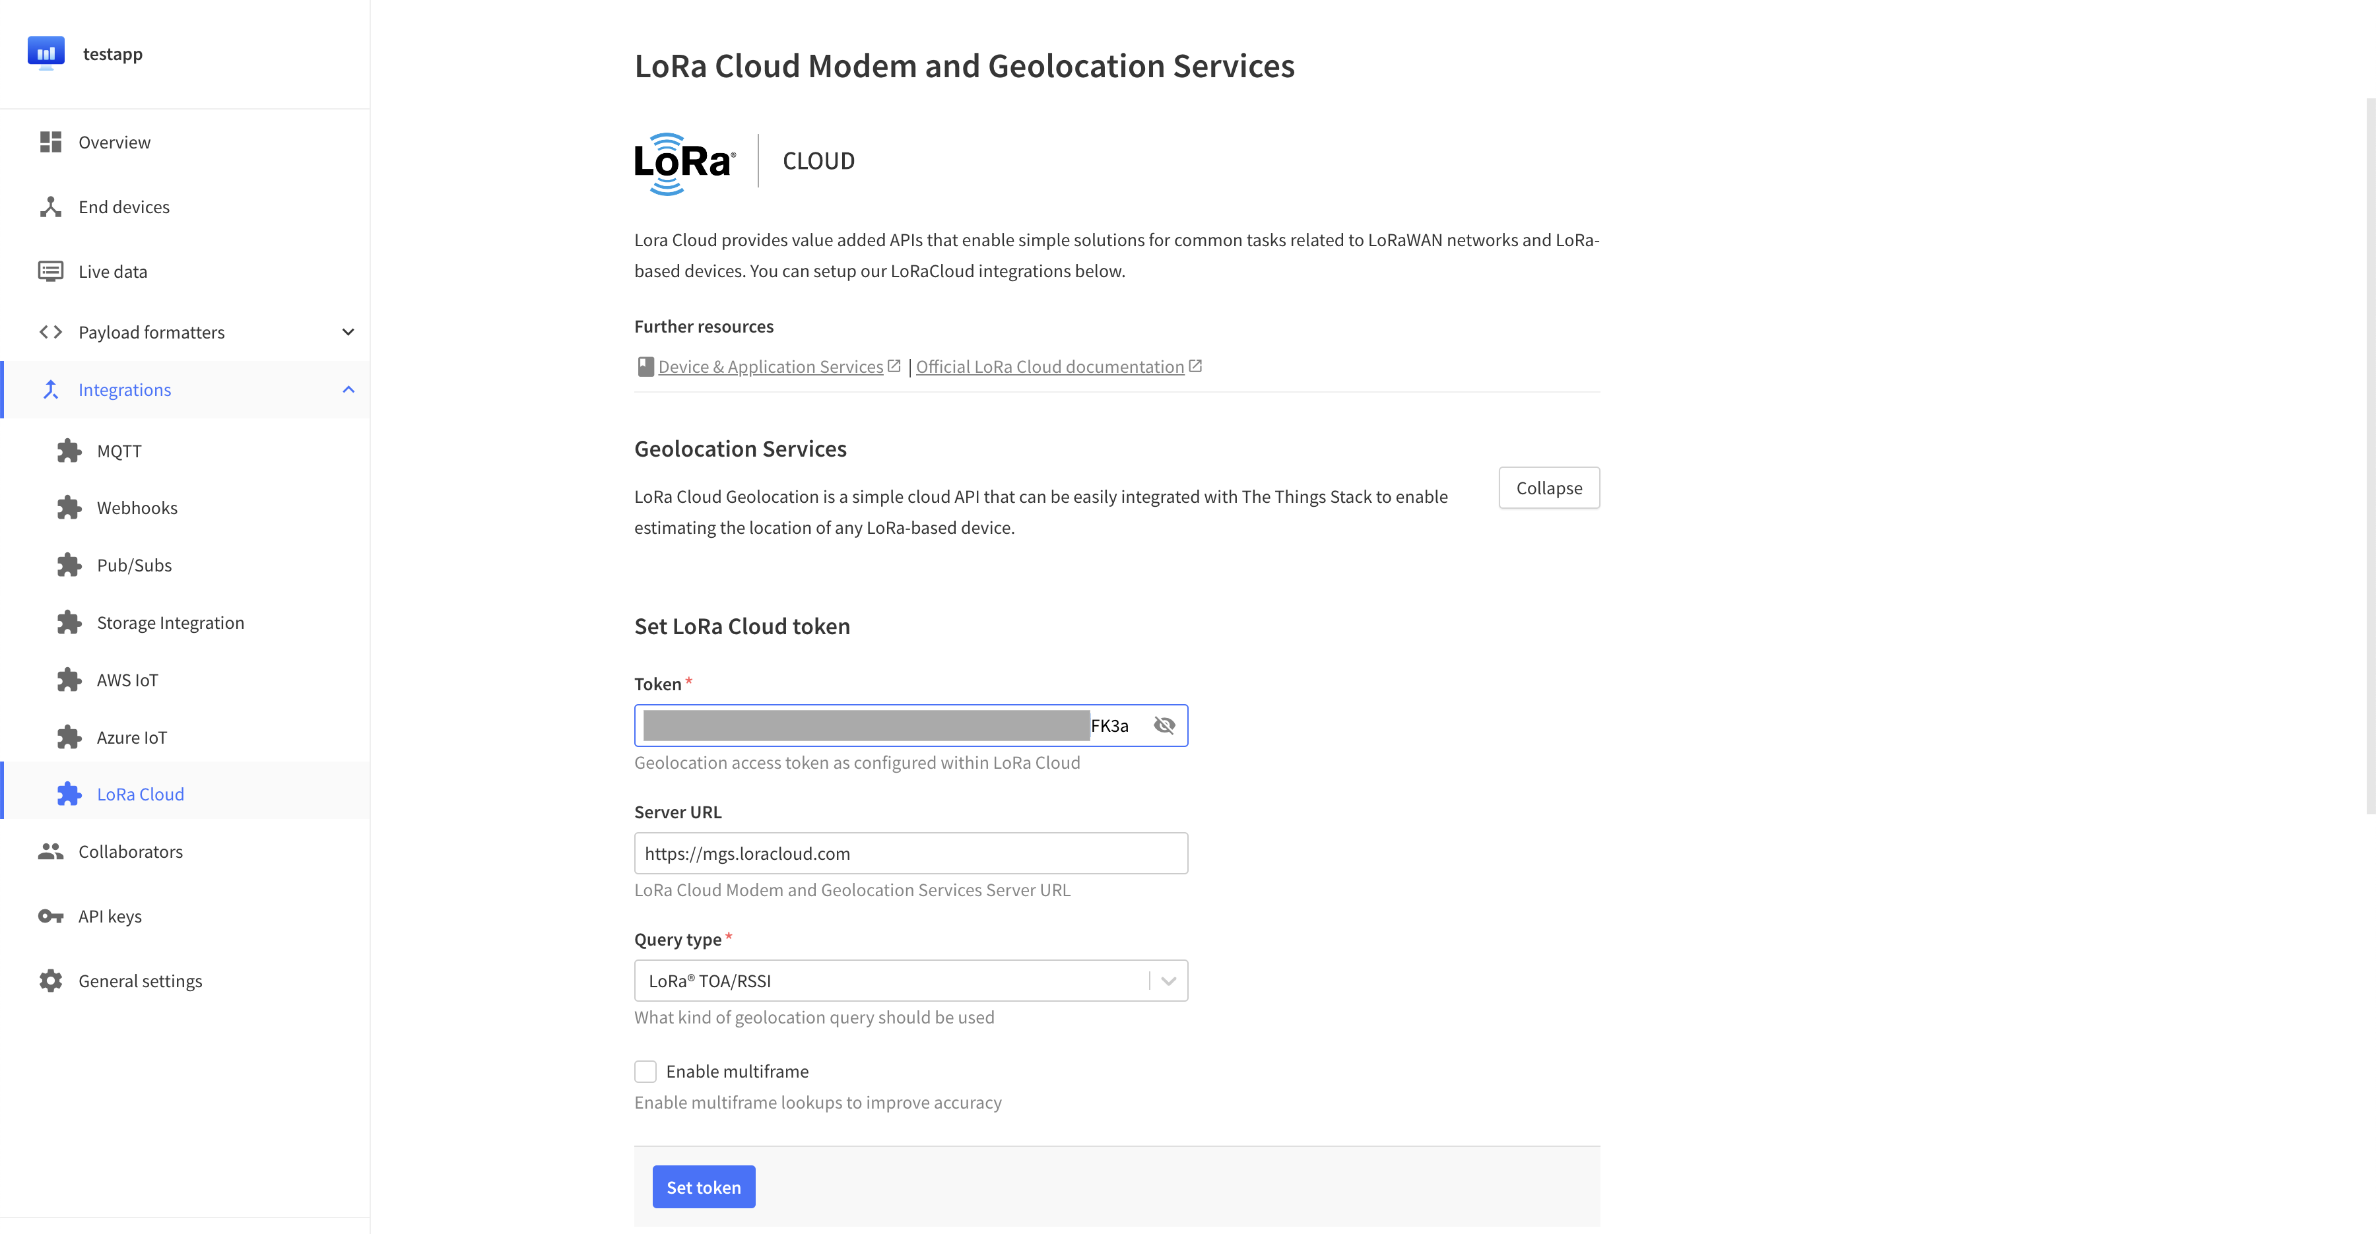Image resolution: width=2376 pixels, height=1234 pixels.
Task: Click the LoRa Cloud integration icon
Action: (x=69, y=793)
